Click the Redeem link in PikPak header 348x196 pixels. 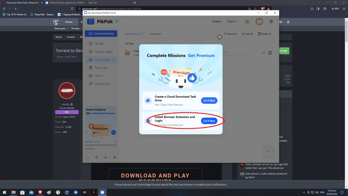[217, 22]
